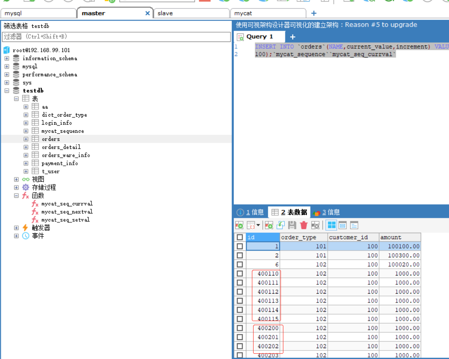The width and height of the screenshot is (449, 359).
Task: Toggle the select-all checkbox in the grid header
Action: (240, 237)
